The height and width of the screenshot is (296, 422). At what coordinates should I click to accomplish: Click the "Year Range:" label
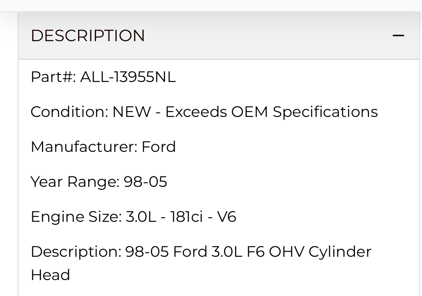click(75, 182)
